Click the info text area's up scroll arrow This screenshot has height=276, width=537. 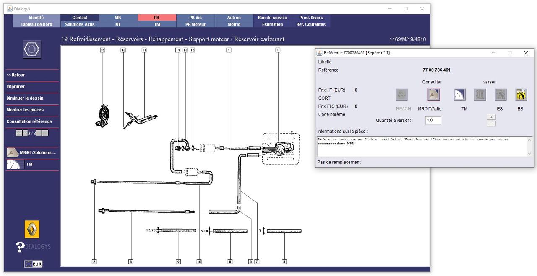point(529,140)
